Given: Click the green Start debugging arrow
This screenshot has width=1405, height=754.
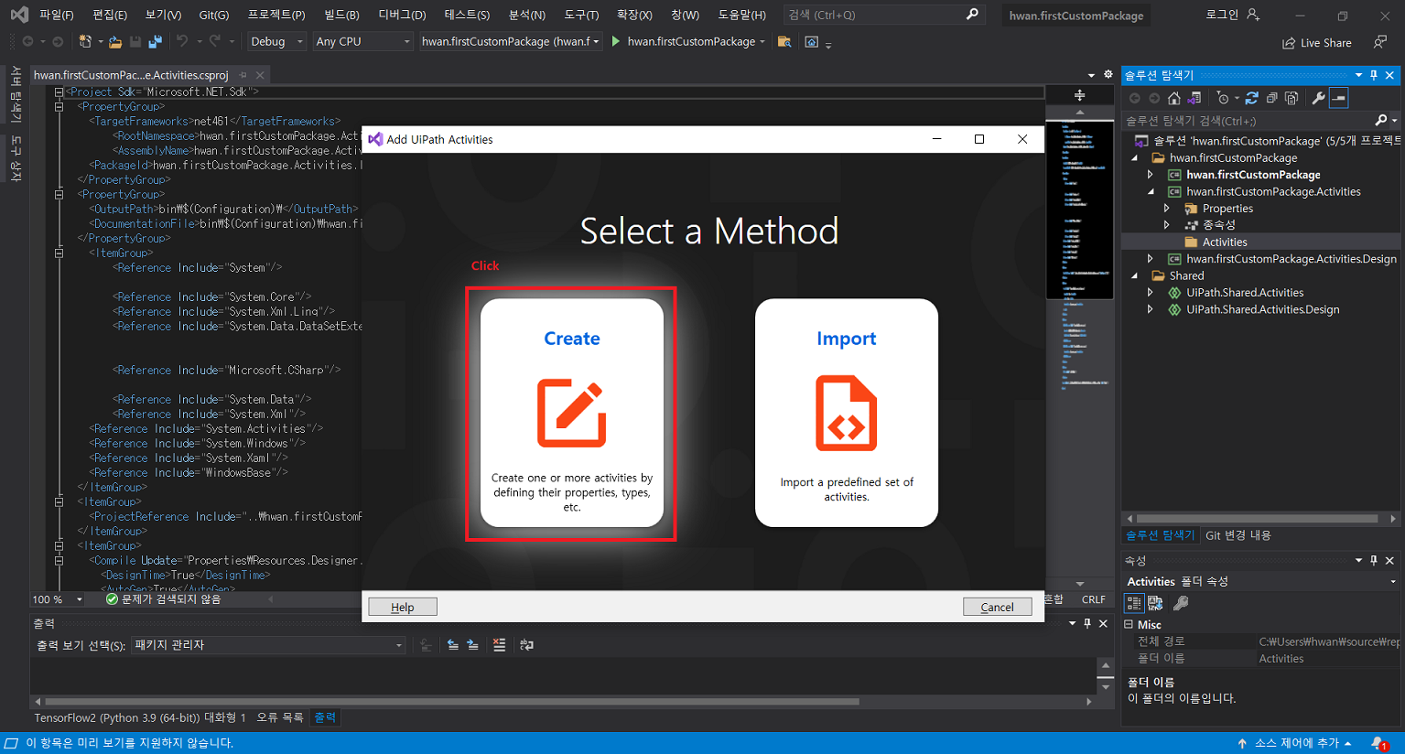Looking at the screenshot, I should pyautogui.click(x=616, y=41).
